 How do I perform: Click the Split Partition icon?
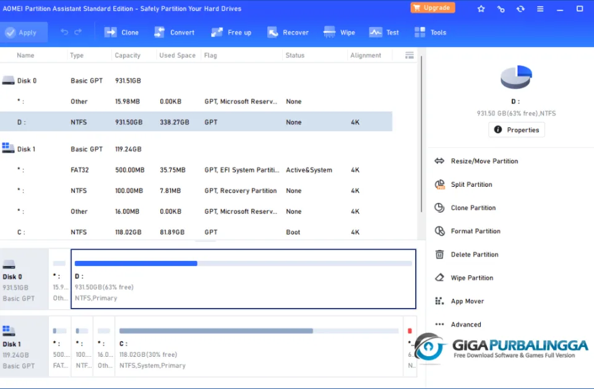pos(439,184)
